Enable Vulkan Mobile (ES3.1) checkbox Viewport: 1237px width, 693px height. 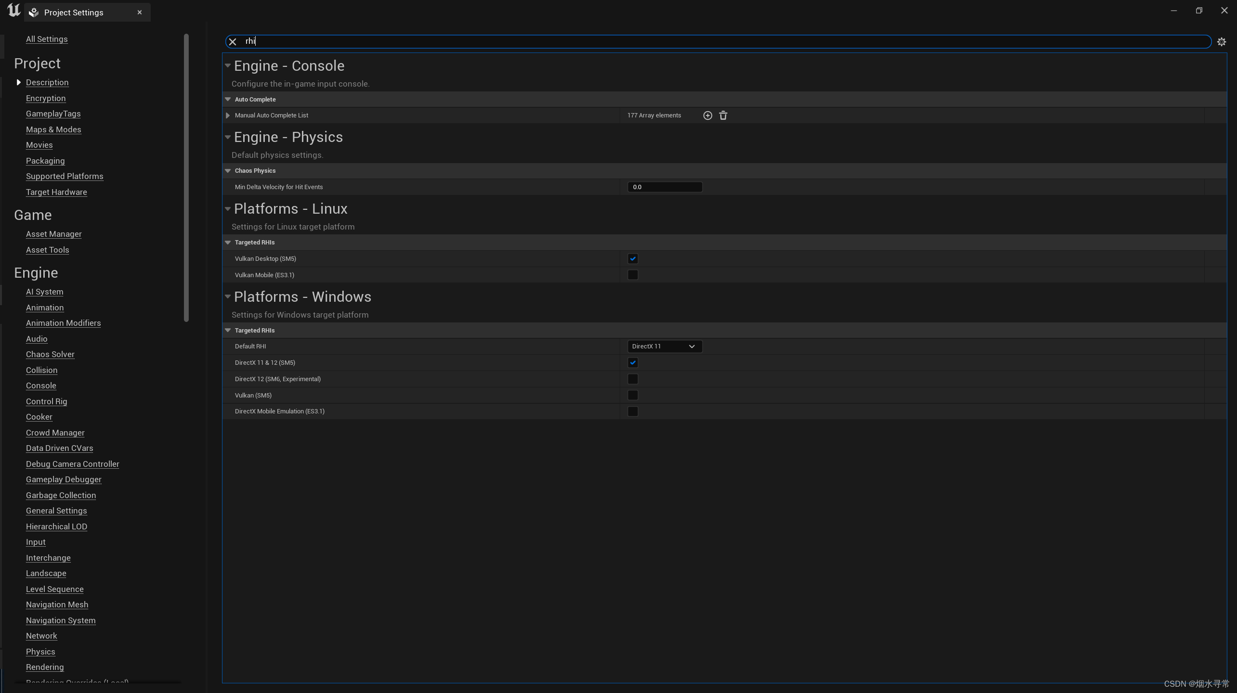pyautogui.click(x=633, y=275)
